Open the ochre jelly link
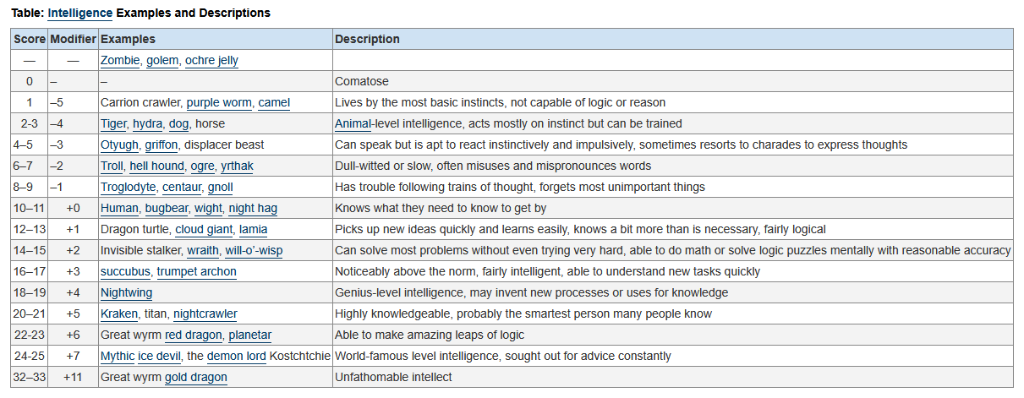 click(211, 60)
